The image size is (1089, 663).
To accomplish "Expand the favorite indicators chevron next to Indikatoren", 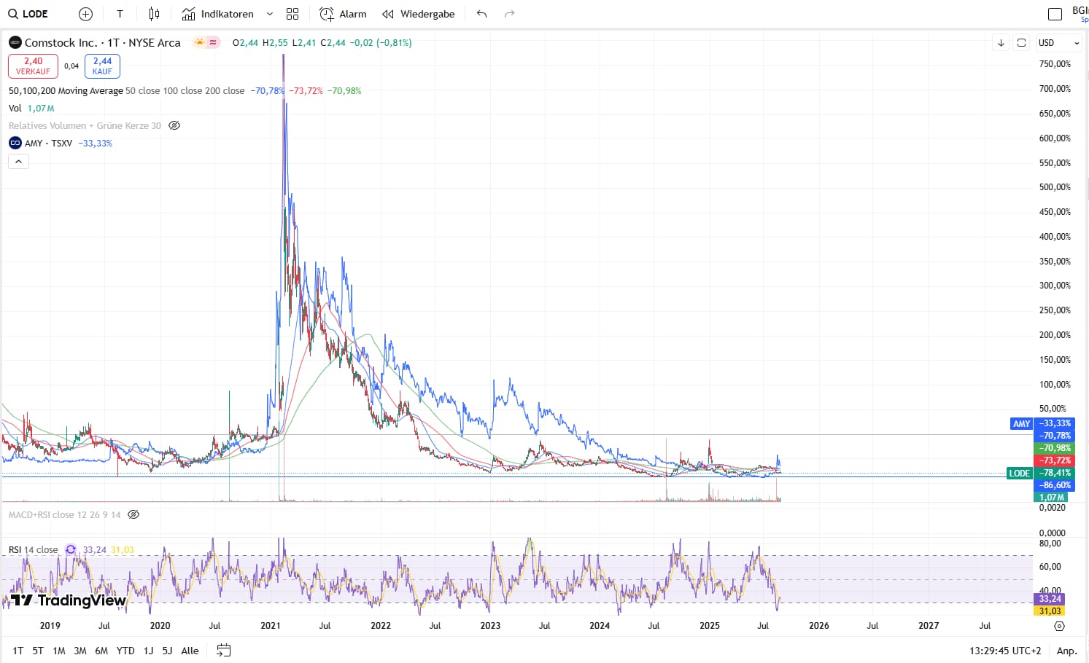I will coord(270,14).
